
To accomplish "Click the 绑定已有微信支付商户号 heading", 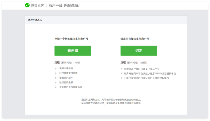I will pos(135,39).
